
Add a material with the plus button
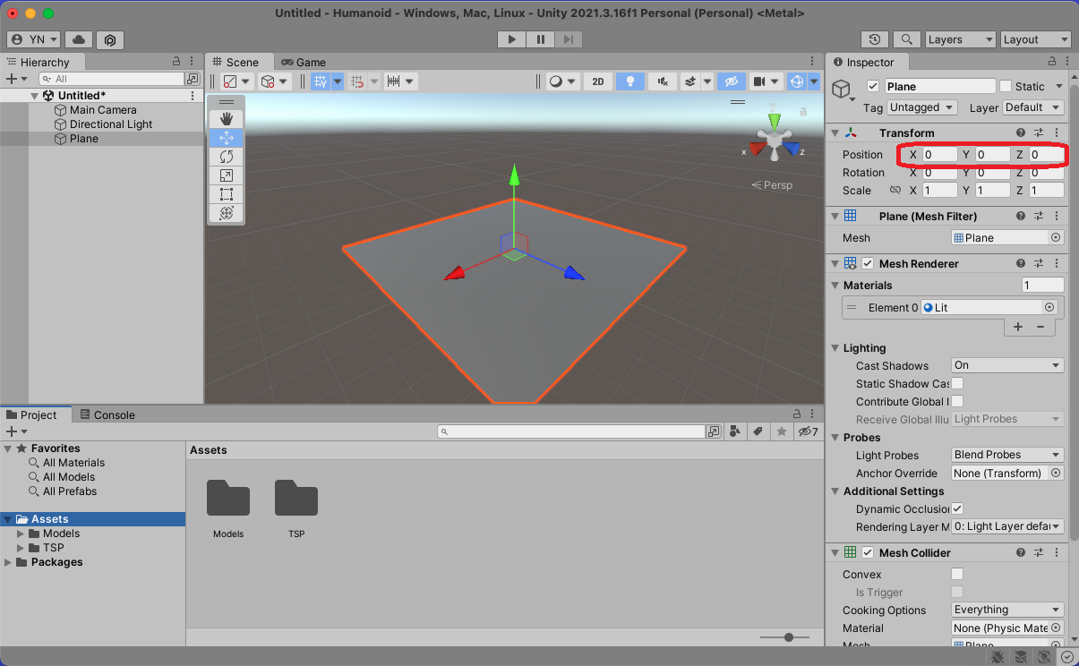coord(1018,328)
